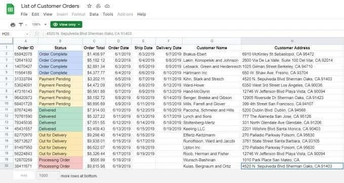Select the address 1025 Gilman Street Berkeley
Screen dimensions: 344x183
[292, 66]
